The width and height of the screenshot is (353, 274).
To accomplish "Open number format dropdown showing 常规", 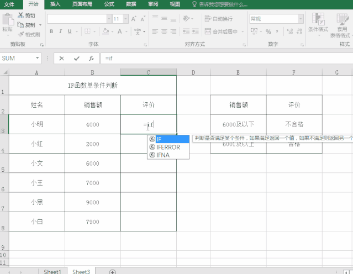I will point(301,19).
